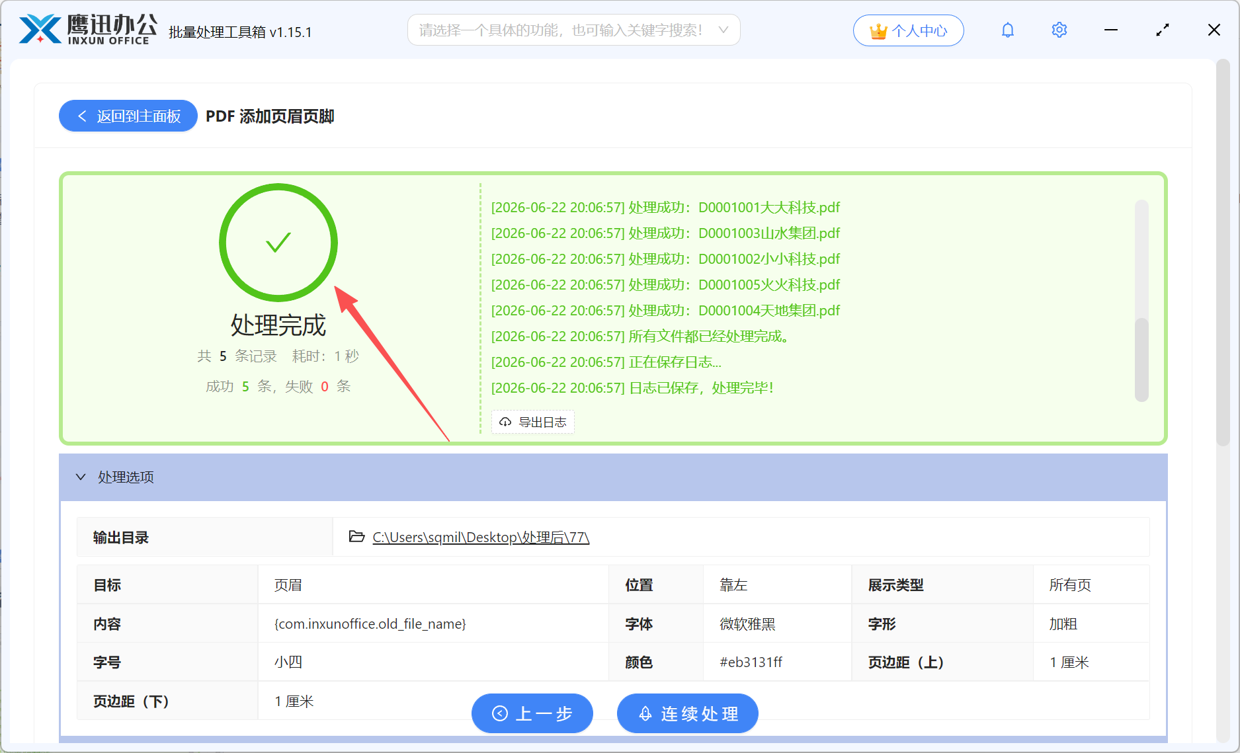Click the 成功 5 条 success count
The image size is (1240, 753).
(x=239, y=387)
